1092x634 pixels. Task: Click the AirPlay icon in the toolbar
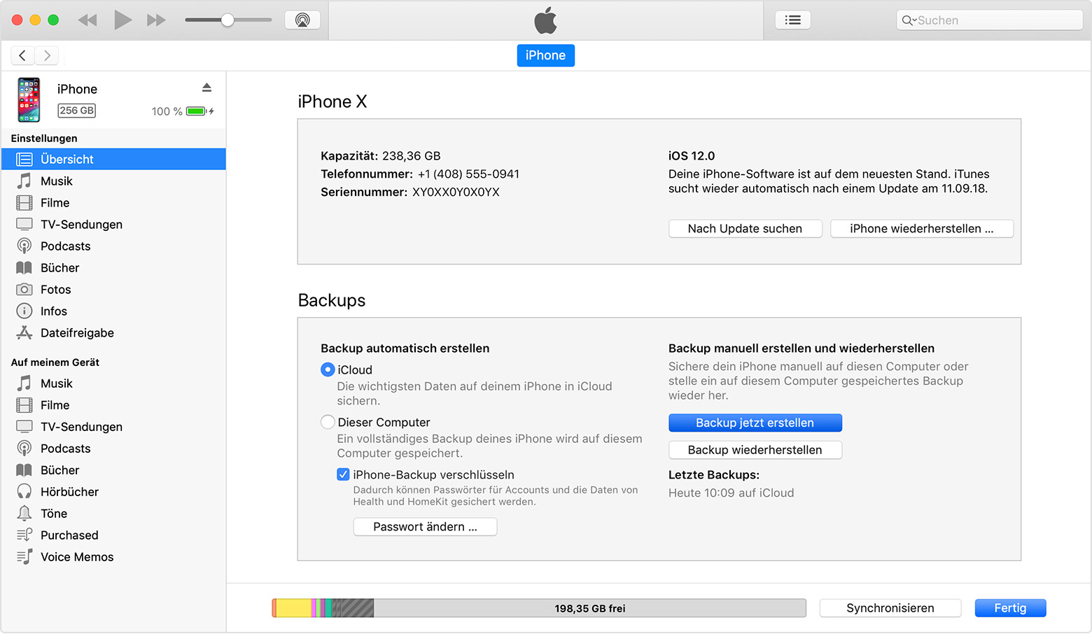point(302,20)
